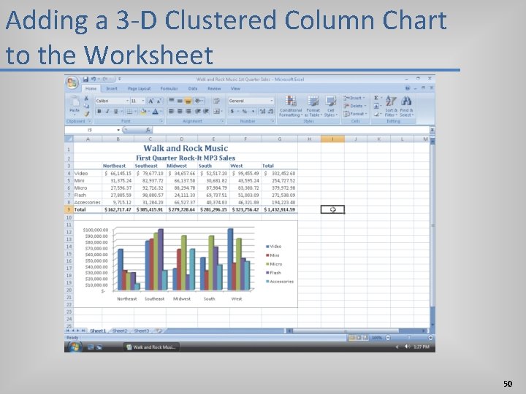Open Conditional Formatting menu
526x394 pixels.
pyautogui.click(x=291, y=107)
